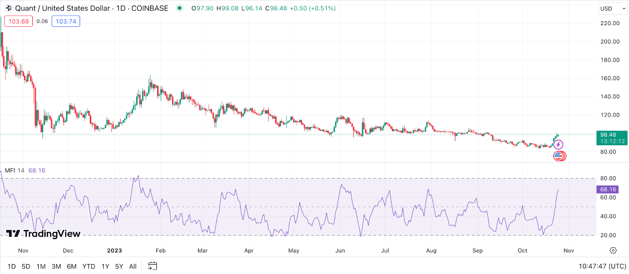Click the MFI 80.00 axis level label
The image size is (629, 274).
pyautogui.click(x=608, y=178)
